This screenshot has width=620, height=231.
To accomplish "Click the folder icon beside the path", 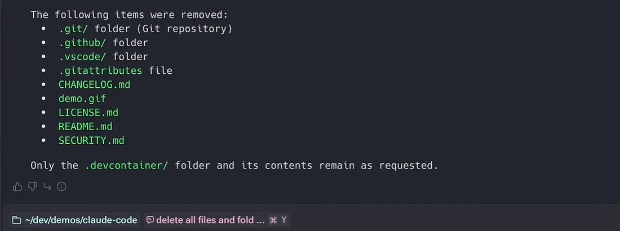I will coord(16,220).
